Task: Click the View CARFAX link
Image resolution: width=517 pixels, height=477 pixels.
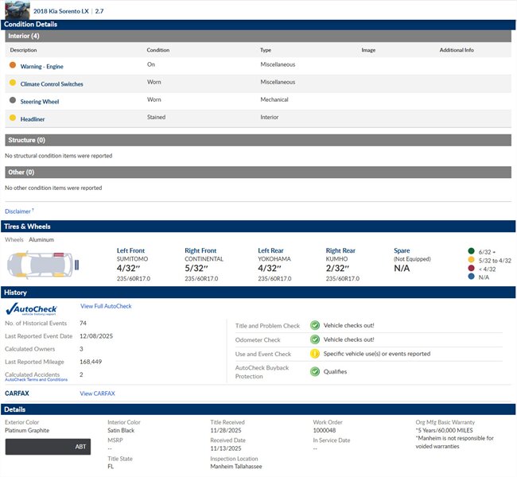Action: coord(97,394)
